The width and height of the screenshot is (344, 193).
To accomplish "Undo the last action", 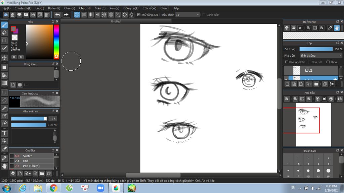I will pyautogui.click(x=57, y=15).
